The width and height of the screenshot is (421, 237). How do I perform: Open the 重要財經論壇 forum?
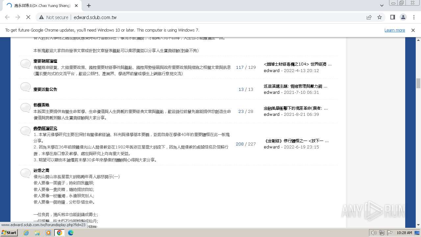[x=45, y=61]
